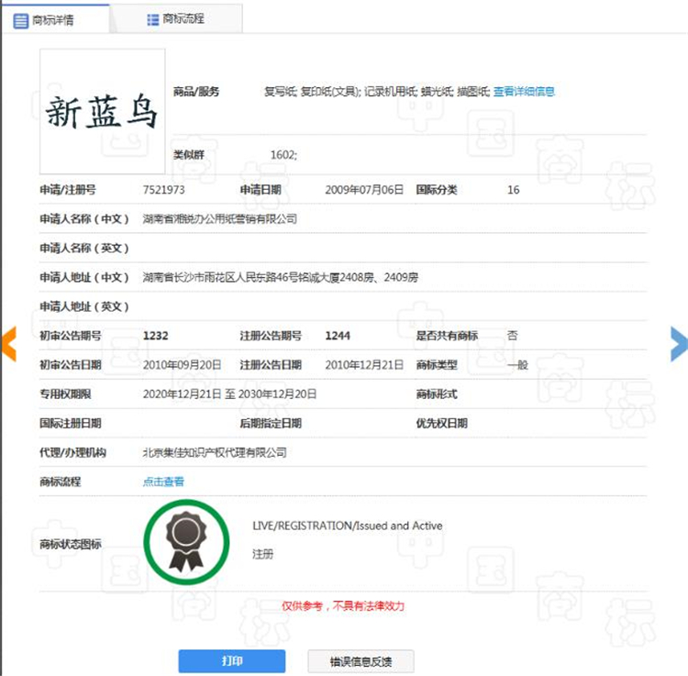Click the 商标详情 tab list icon
688x676 pixels.
click(20, 20)
